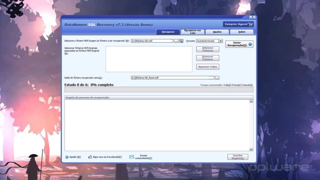The width and height of the screenshot is (320, 180).
Task: Select the Recuperar tab
Action: coord(168,32)
